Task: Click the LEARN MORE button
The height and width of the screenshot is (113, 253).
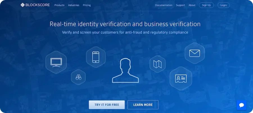Action: click(143, 105)
